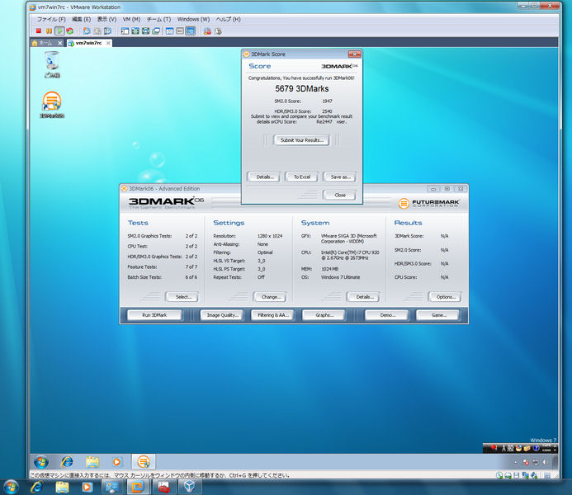The height and width of the screenshot is (495, 572).
Task: Click the Graphs button
Action: [324, 315]
